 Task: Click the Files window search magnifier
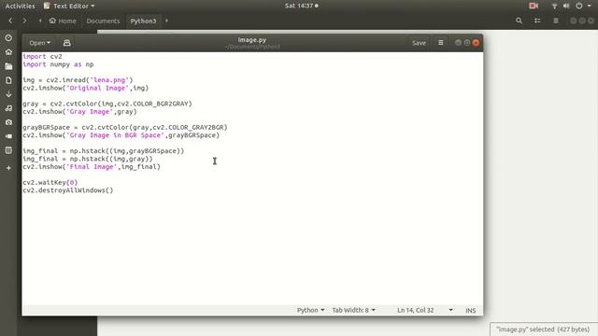click(519, 21)
